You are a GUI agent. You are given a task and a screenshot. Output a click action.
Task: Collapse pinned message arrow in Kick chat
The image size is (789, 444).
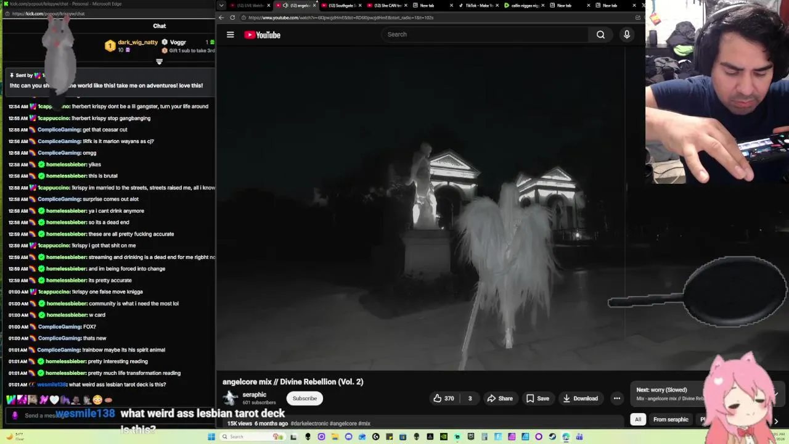[x=159, y=62]
